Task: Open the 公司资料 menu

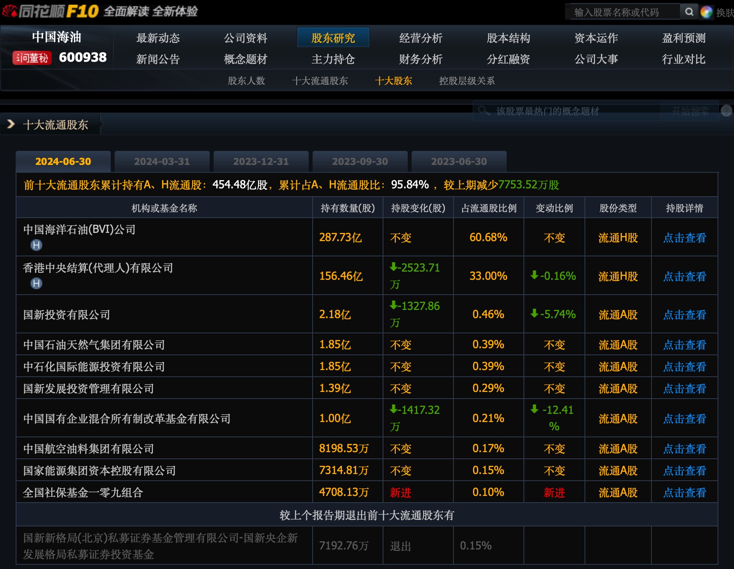Action: pos(246,38)
